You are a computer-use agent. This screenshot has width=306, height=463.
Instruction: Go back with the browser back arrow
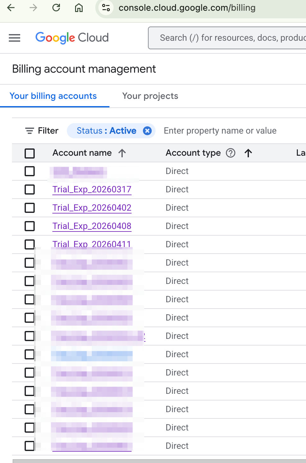pyautogui.click(x=11, y=8)
